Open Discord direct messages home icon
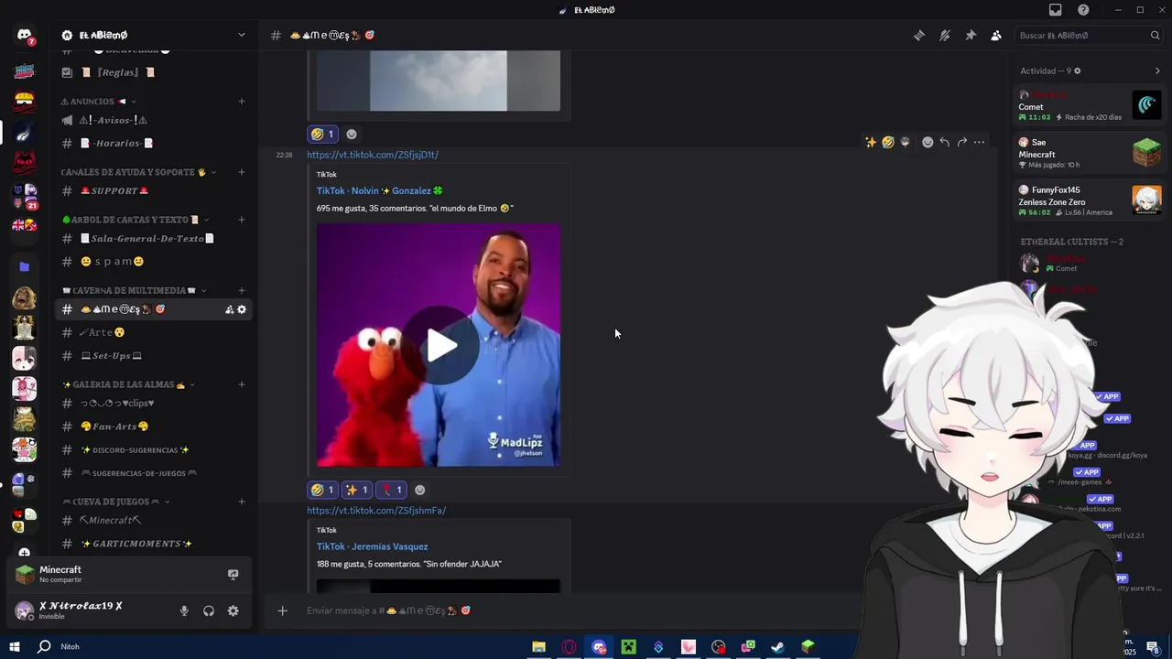The width and height of the screenshot is (1172, 659). pyautogui.click(x=24, y=35)
